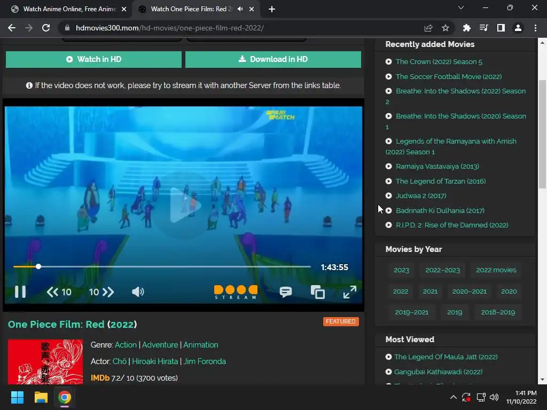The image size is (547, 410).
Task: Mute the video player volume
Action: [x=138, y=292]
